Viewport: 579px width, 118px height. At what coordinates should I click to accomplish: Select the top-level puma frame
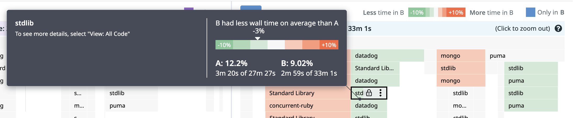click(525, 56)
